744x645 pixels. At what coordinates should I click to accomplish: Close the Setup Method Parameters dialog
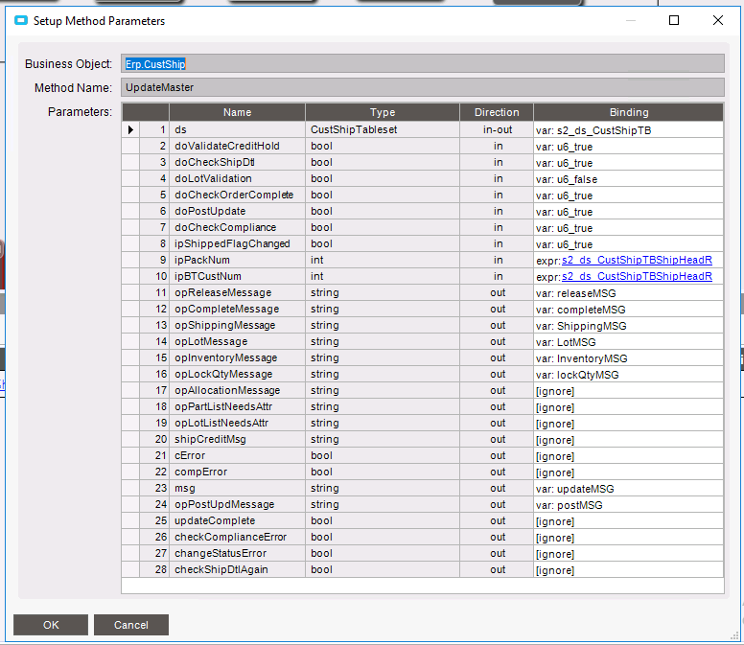[717, 20]
